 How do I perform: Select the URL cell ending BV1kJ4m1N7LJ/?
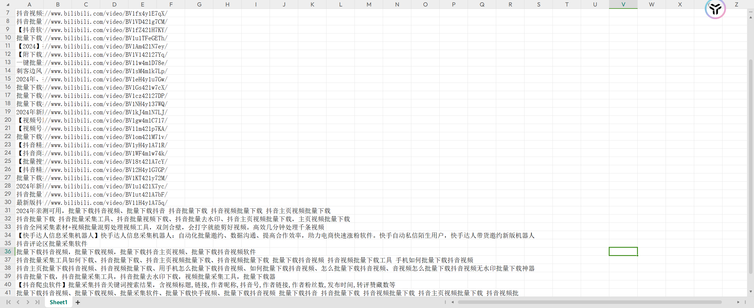click(x=106, y=112)
